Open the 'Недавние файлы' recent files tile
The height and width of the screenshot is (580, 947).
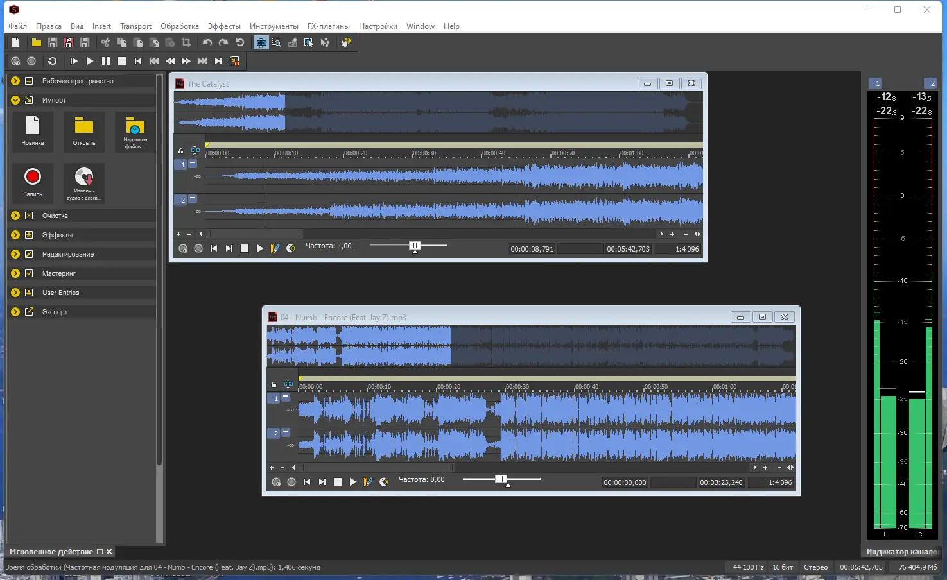tap(135, 132)
